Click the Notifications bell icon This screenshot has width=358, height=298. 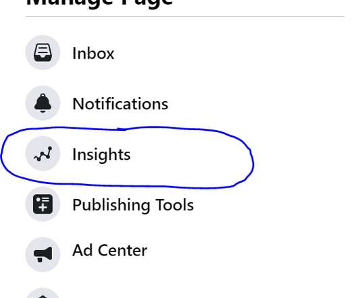pos(43,103)
